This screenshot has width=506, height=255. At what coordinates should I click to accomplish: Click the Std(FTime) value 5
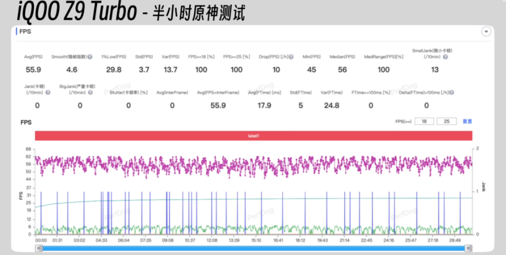301,105
